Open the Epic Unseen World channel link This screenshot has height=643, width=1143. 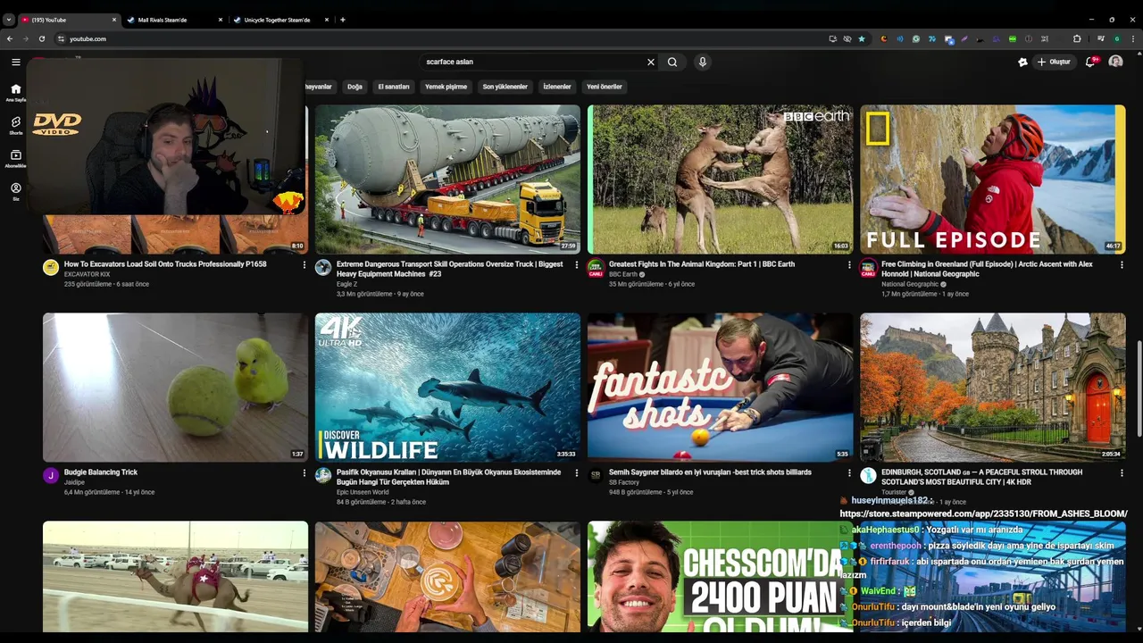(363, 492)
